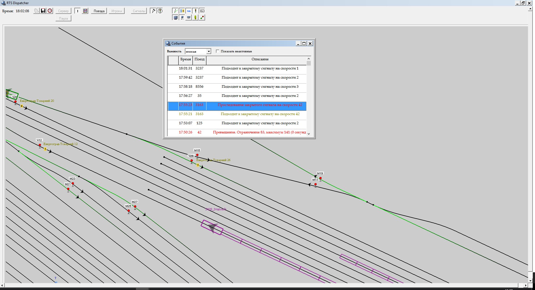Click the Сигналы button
Image resolution: width=535 pixels, height=290 pixels.
(x=139, y=11)
